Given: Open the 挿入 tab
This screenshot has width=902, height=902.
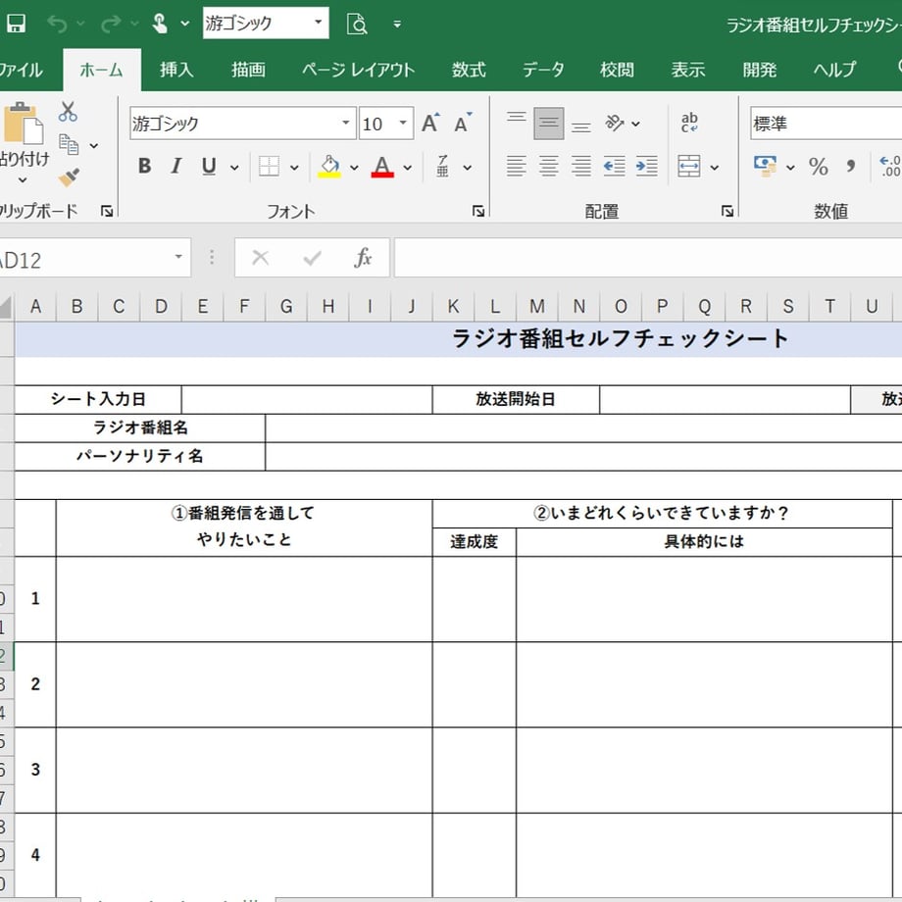Looking at the screenshot, I should [176, 70].
